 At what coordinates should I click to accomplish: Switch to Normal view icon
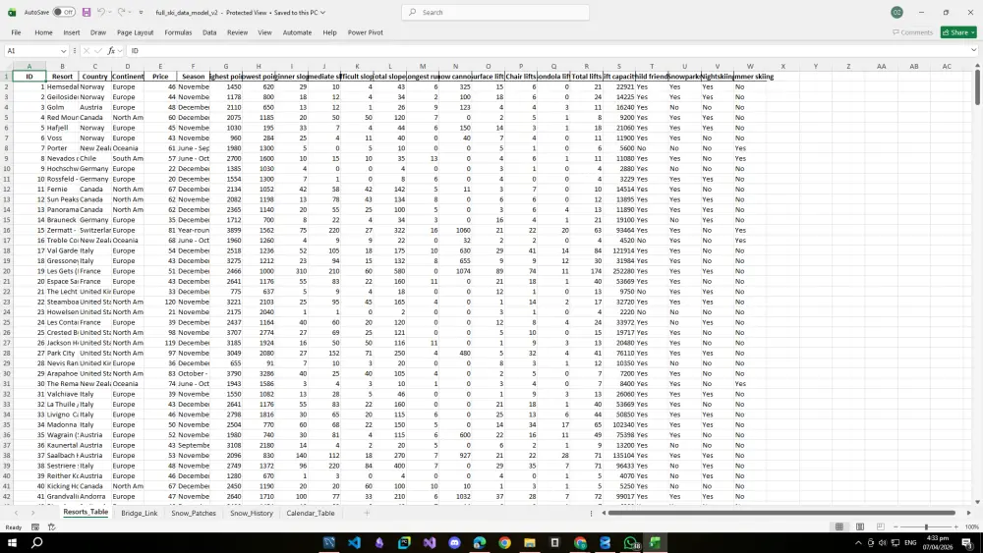point(838,526)
